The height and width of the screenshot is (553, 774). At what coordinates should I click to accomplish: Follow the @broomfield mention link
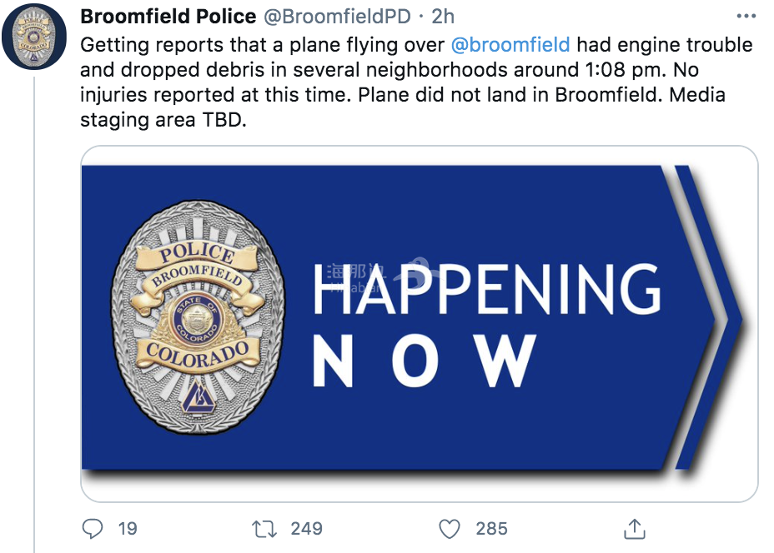tap(510, 45)
